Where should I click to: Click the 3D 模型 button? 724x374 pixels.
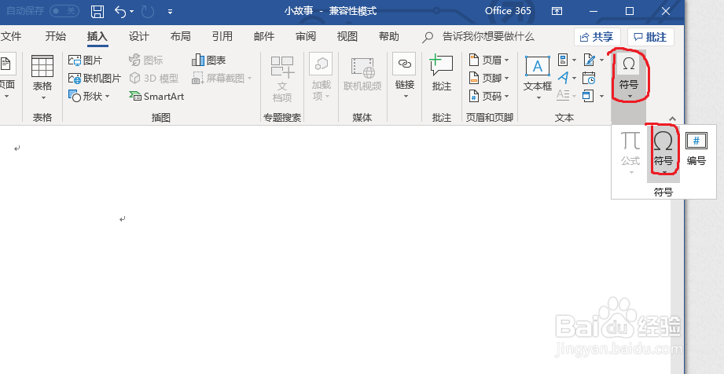point(154,78)
